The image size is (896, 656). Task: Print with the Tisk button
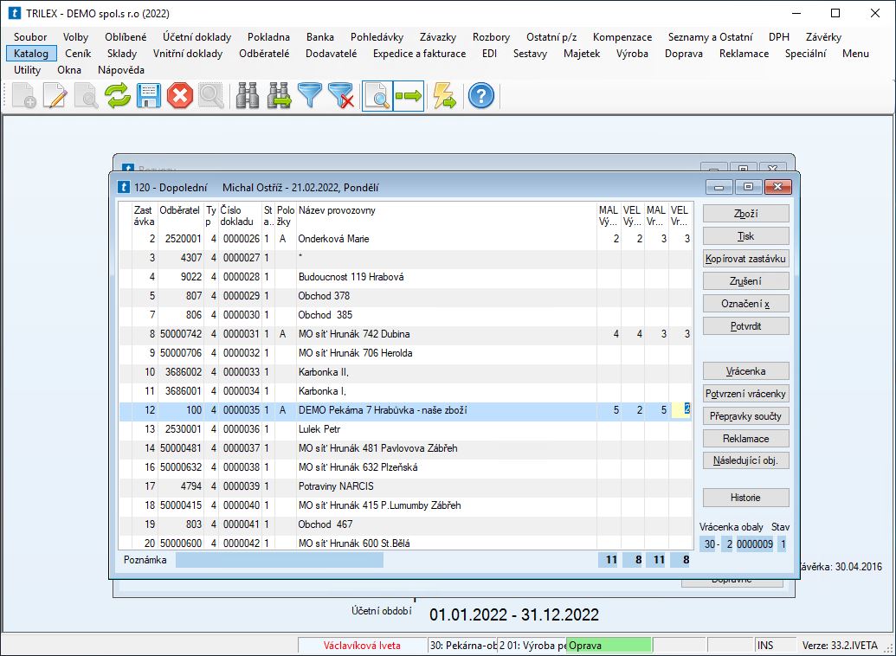745,236
